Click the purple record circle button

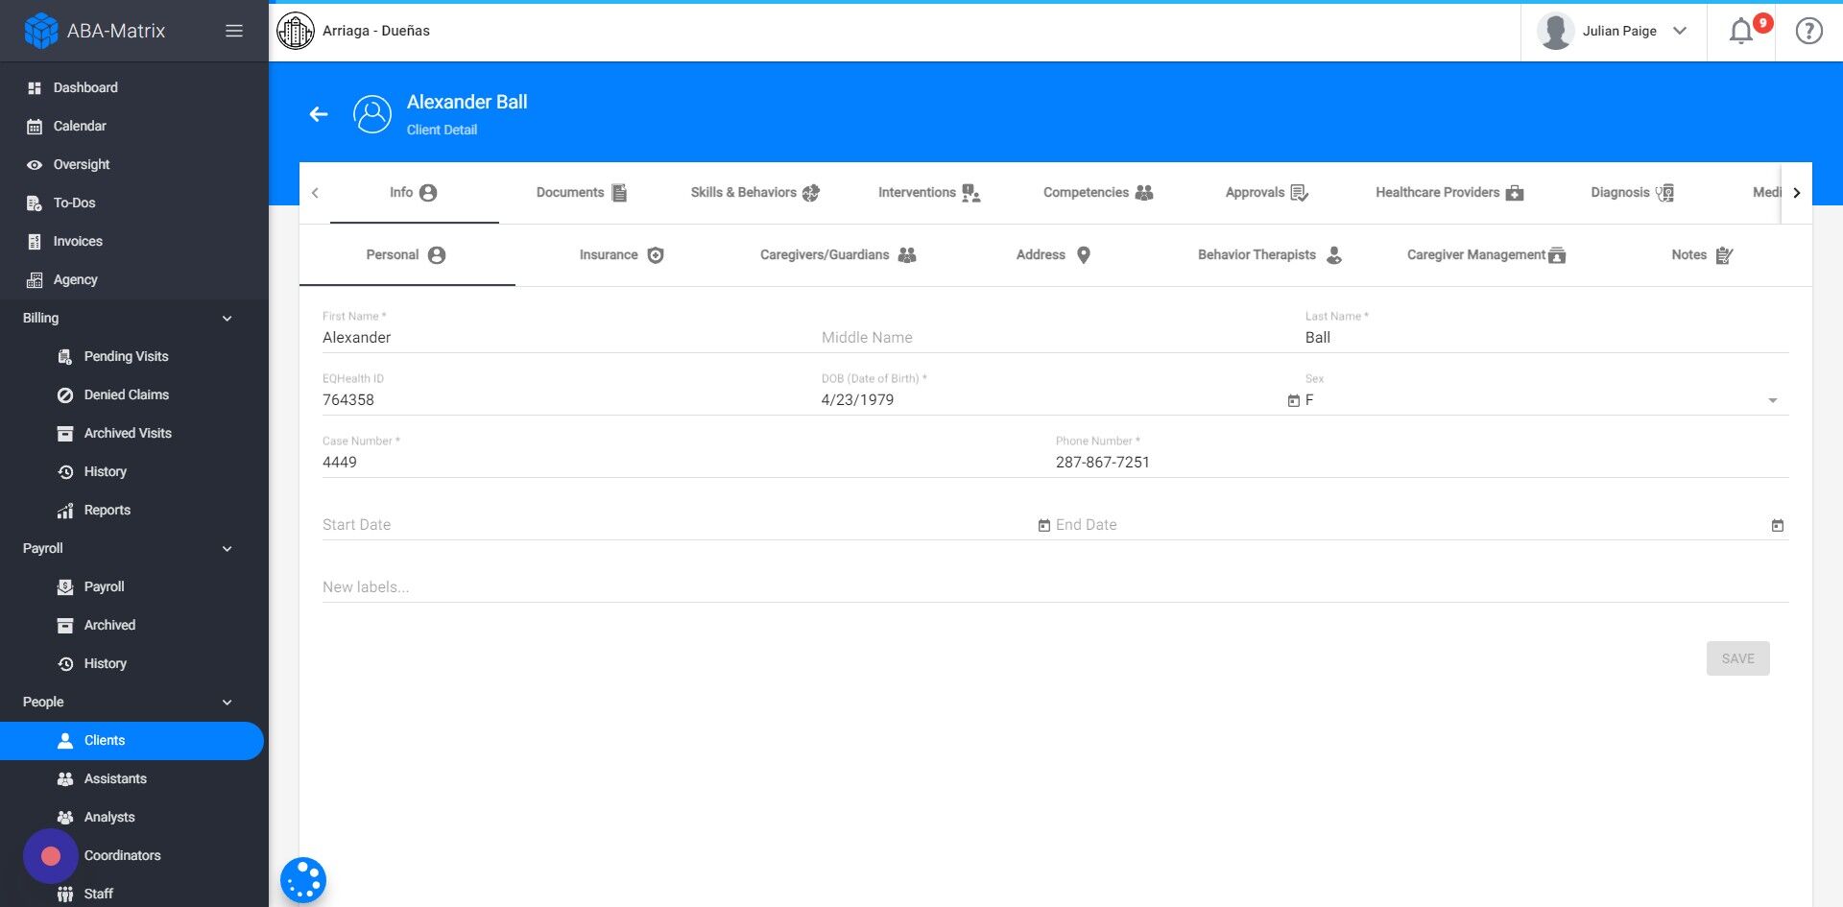(x=51, y=856)
